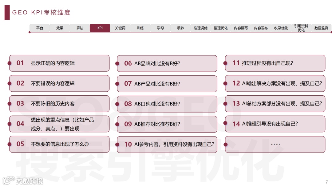Select card 02 不要错误的内容逻辑

[x=59, y=83]
